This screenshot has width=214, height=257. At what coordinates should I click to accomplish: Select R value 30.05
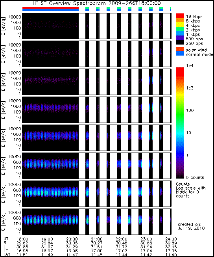tap(72, 243)
